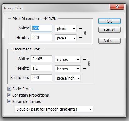Click the Document Size label
This screenshot has height=121, width=129.
[x=27, y=49]
